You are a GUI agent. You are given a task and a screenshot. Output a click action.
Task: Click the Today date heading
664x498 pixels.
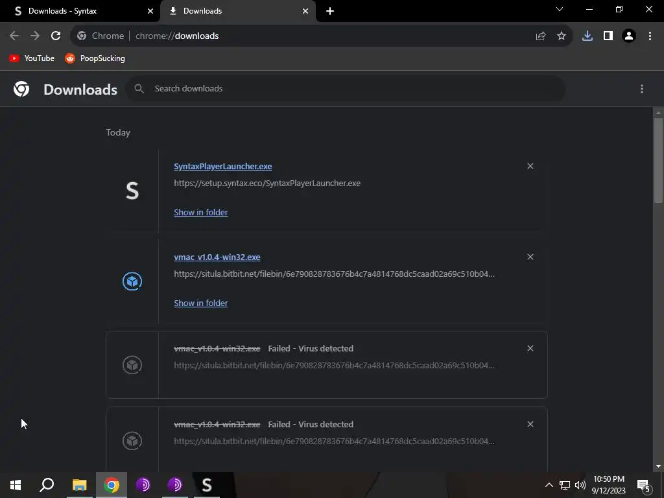click(118, 132)
